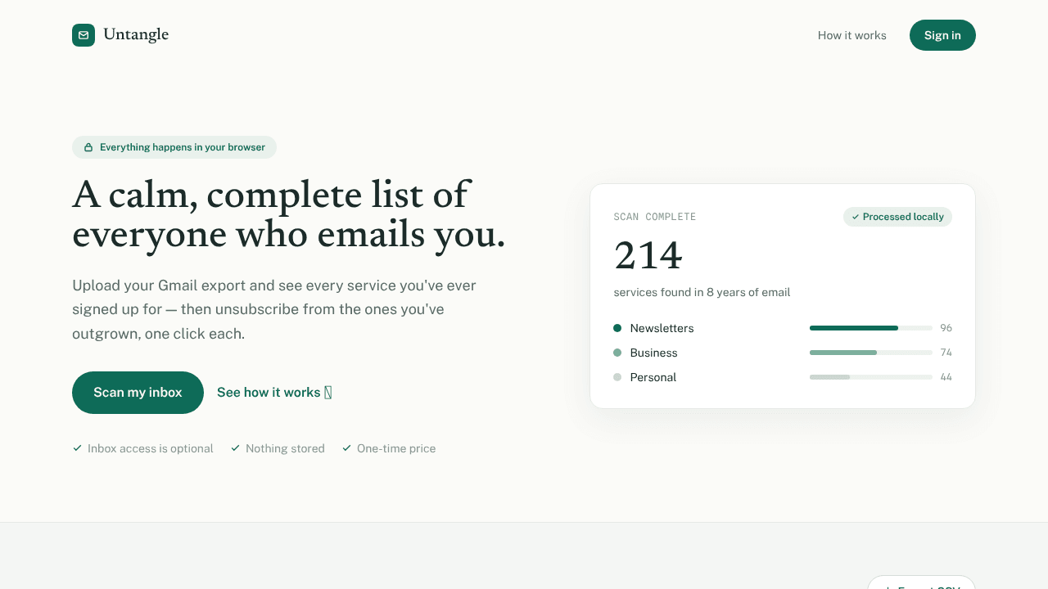
Task: Click the light green Business dot
Action: 617,353
